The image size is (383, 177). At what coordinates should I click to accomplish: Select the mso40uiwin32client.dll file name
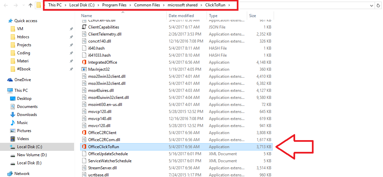pos(108,98)
